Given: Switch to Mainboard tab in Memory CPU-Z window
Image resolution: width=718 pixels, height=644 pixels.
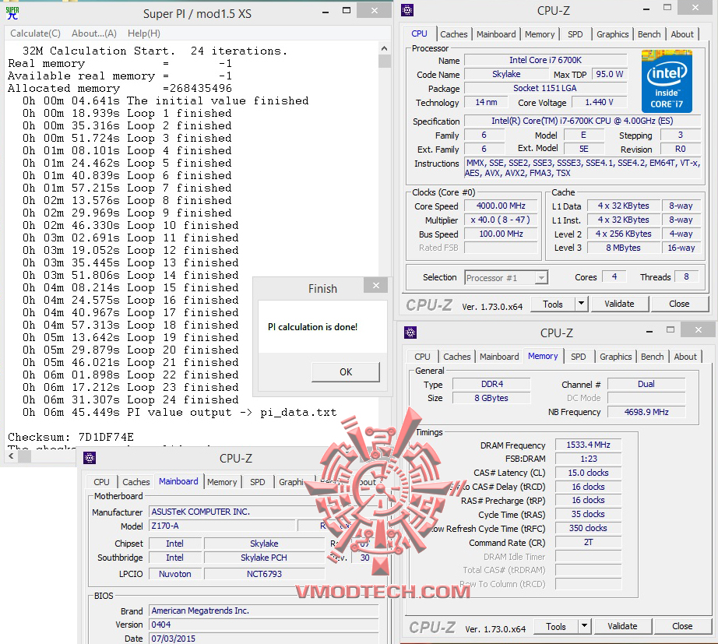Looking at the screenshot, I should coord(499,357).
